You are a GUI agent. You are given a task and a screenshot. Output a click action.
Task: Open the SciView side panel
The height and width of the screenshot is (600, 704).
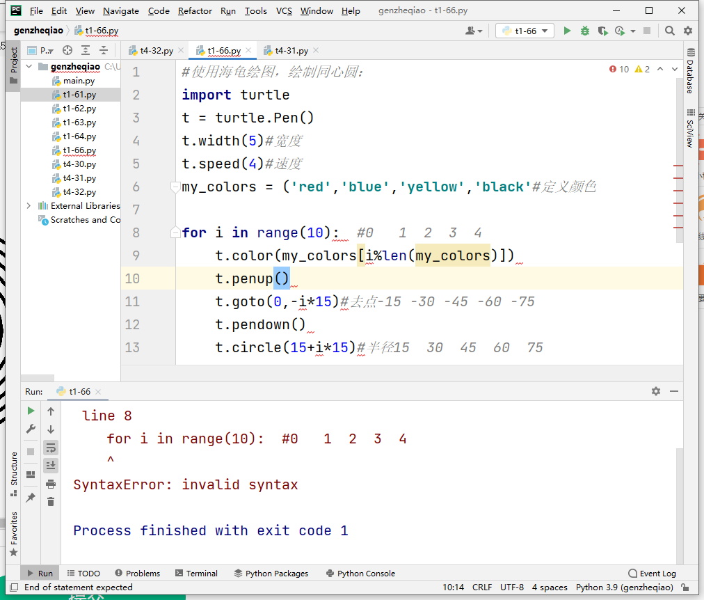pos(691,127)
